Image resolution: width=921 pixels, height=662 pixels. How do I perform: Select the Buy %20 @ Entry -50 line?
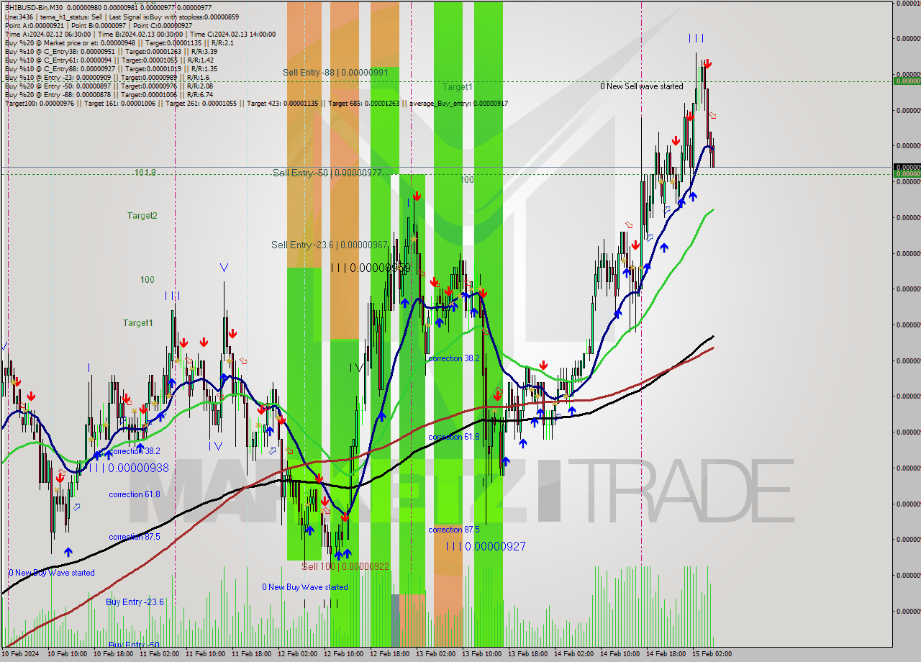pyautogui.click(x=108, y=86)
